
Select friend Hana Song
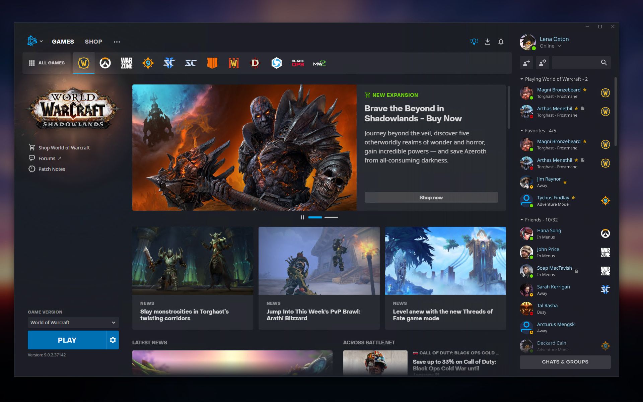pos(565,233)
